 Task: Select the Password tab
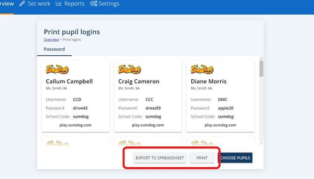point(54,49)
